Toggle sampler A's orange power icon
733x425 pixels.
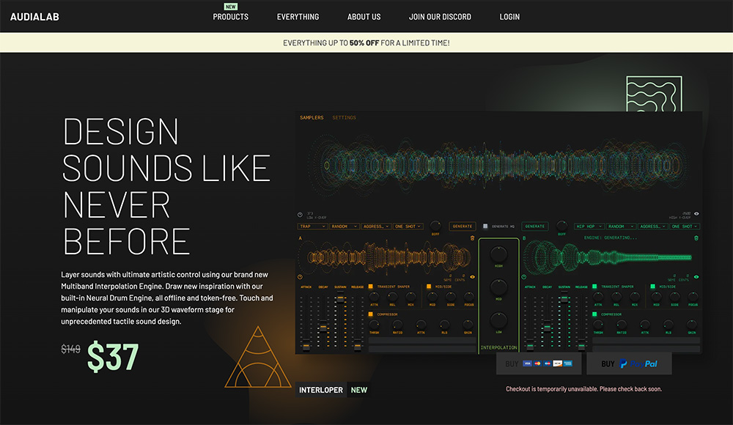(x=300, y=277)
